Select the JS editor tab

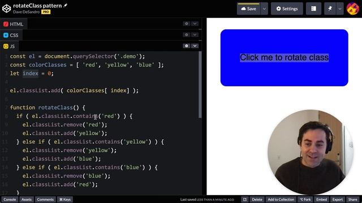pyautogui.click(x=9, y=46)
